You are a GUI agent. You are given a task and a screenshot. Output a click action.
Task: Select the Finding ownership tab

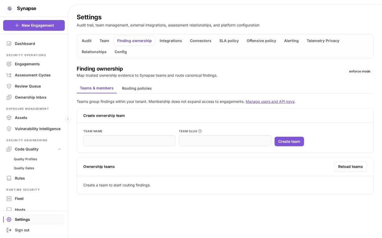click(x=134, y=41)
